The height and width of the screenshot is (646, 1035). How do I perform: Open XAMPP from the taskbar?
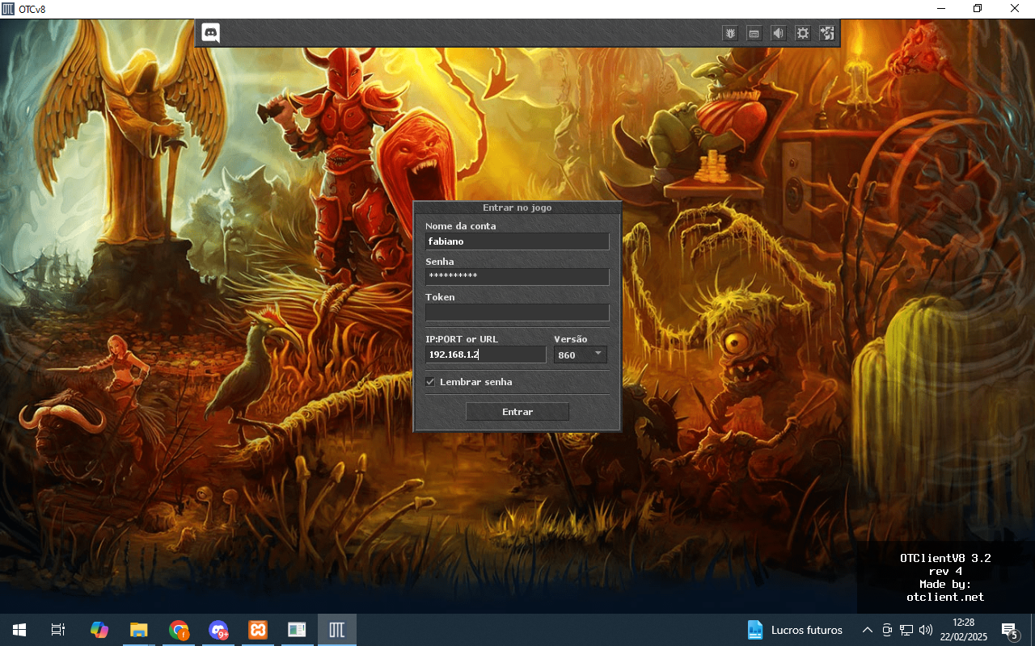(258, 630)
